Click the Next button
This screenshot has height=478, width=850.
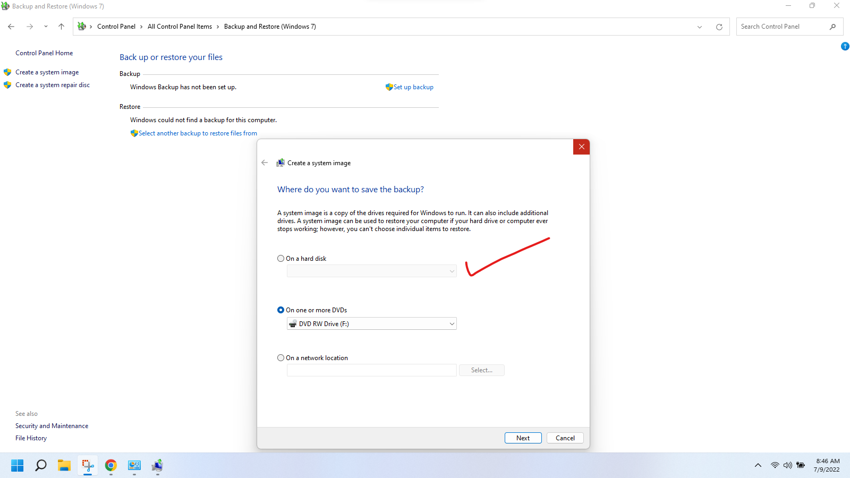[x=523, y=438]
